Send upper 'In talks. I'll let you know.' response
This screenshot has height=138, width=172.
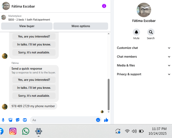pyautogui.click(x=34, y=45)
